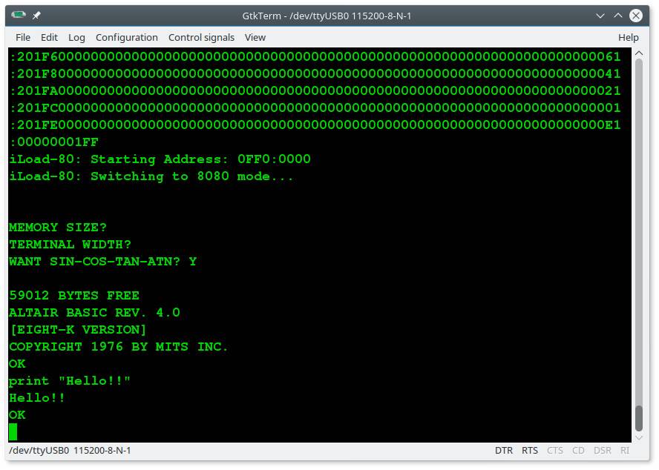The width and height of the screenshot is (659, 470).
Task: Click the line 'ALTAIR BASIC REV. 4.0'
Action: pos(94,313)
